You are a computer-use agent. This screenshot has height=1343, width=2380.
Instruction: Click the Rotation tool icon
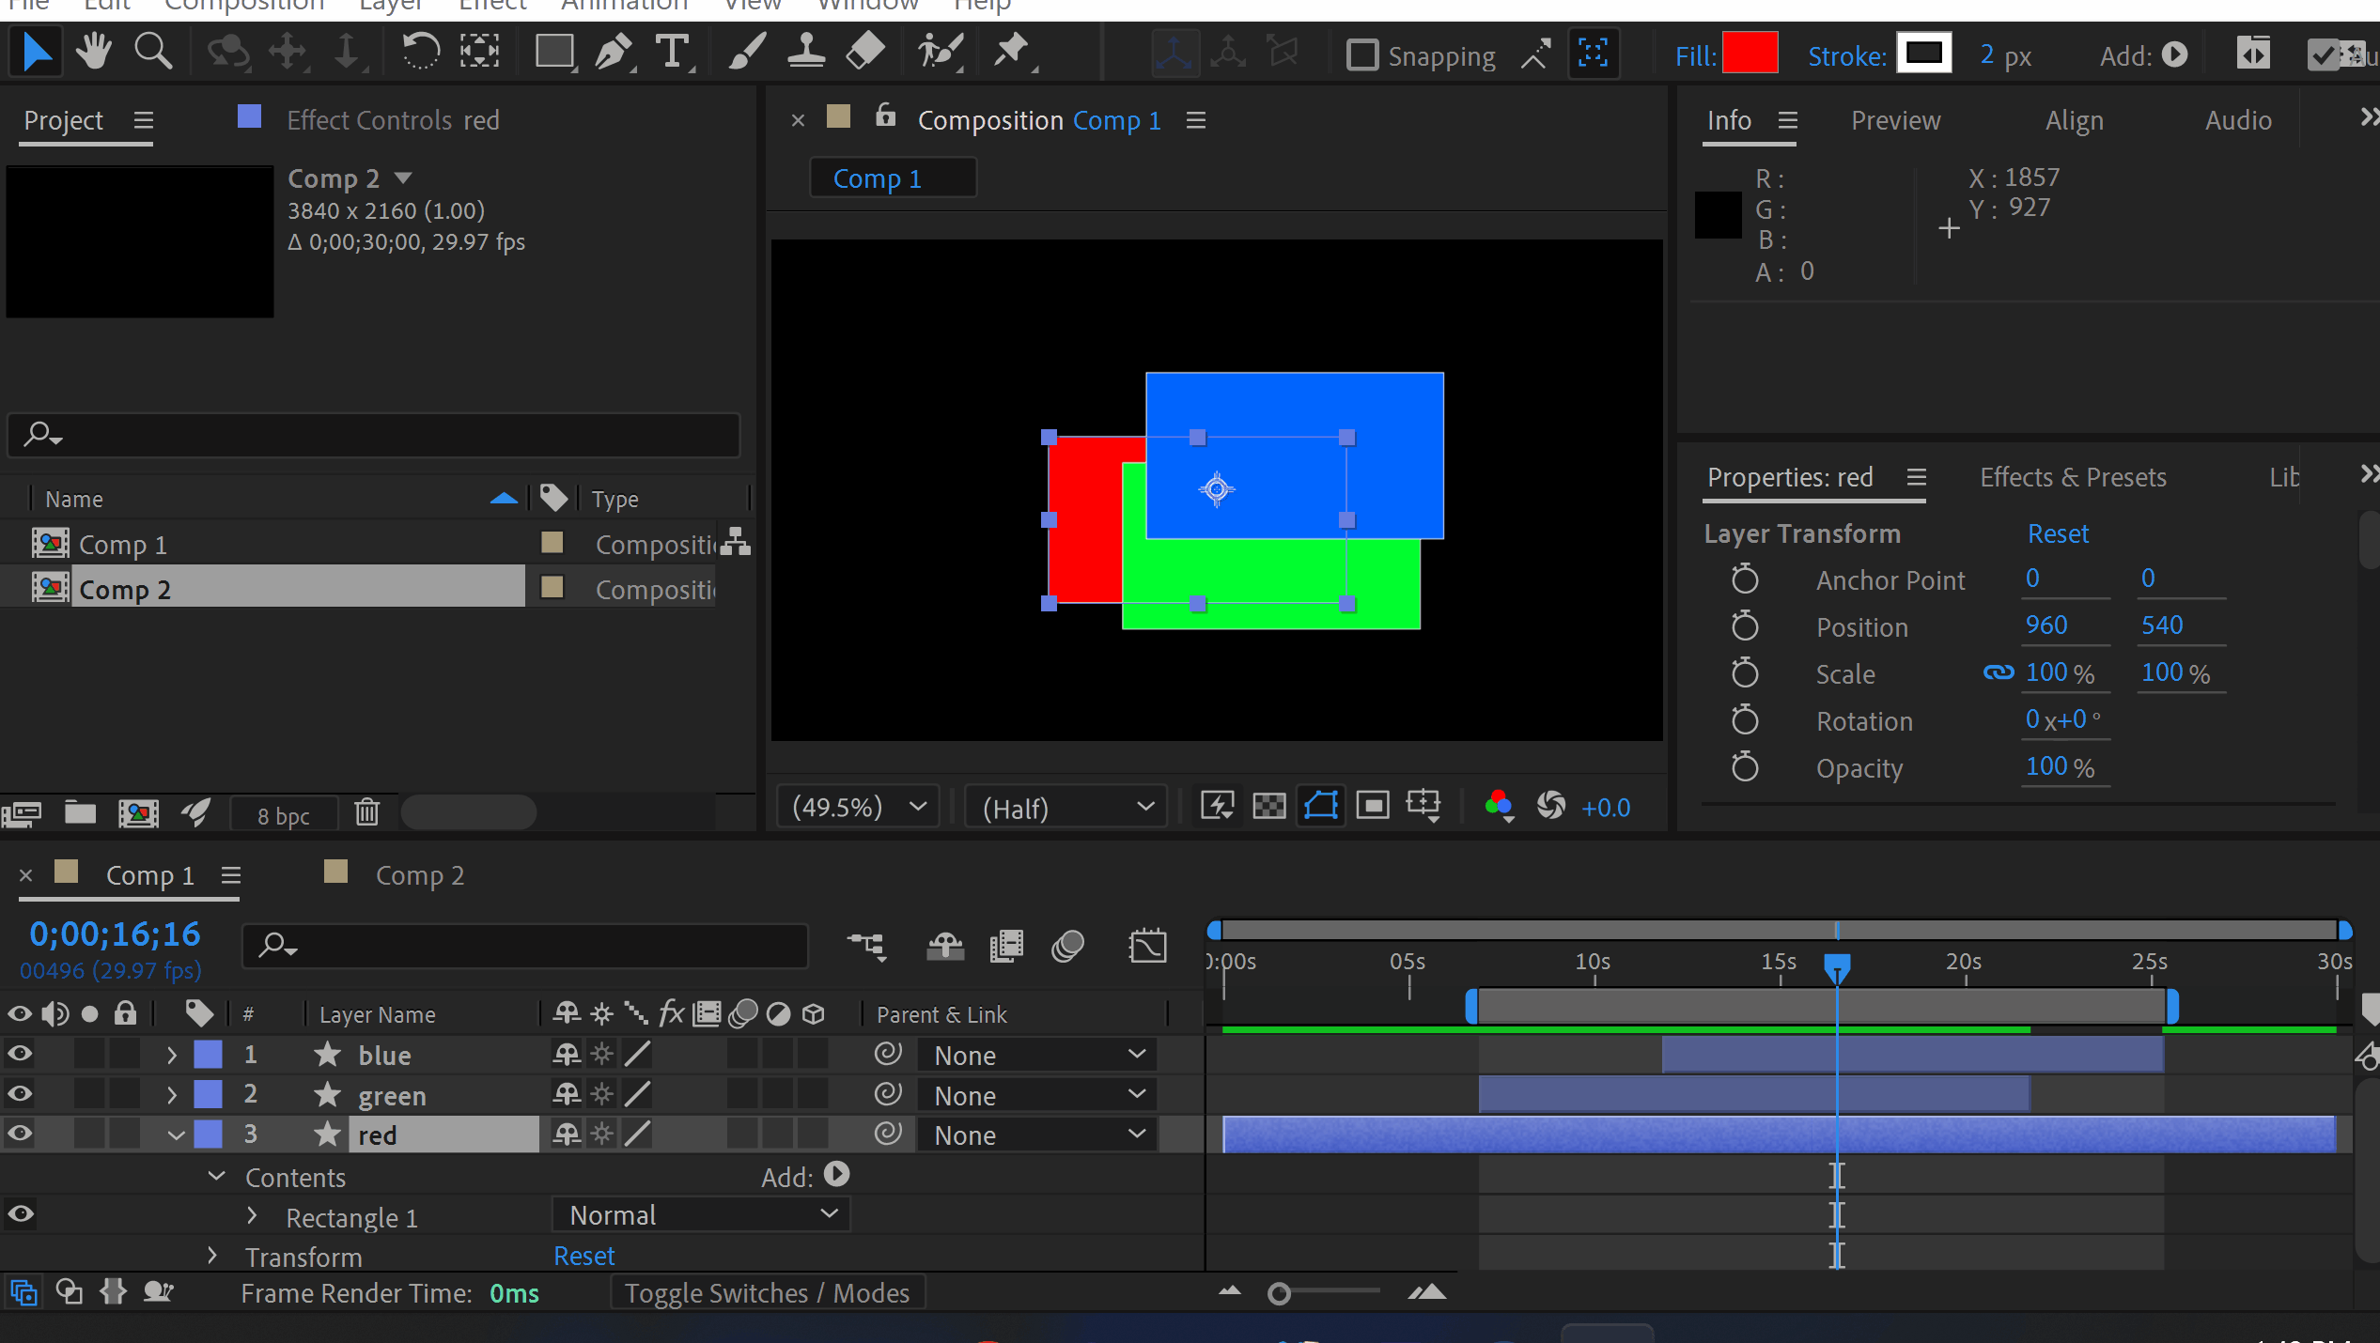point(420,52)
